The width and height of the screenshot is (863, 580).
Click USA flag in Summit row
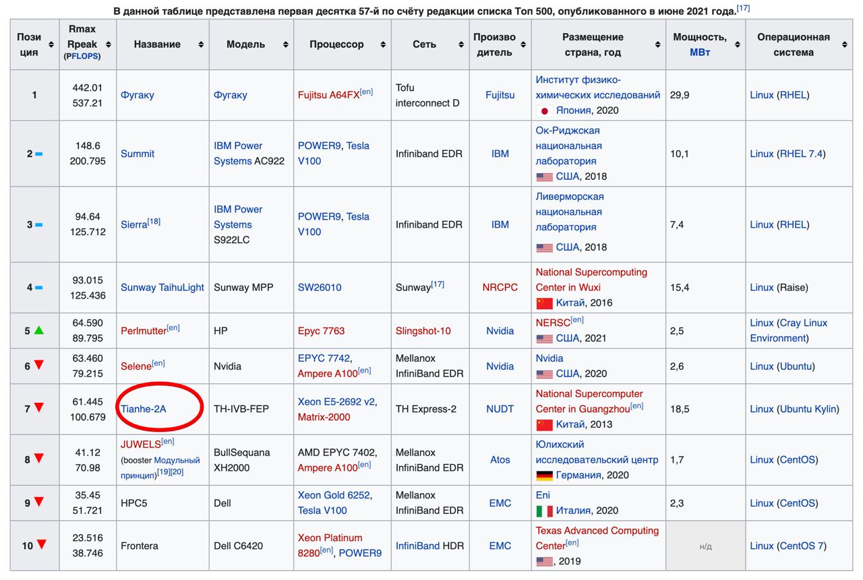(544, 176)
